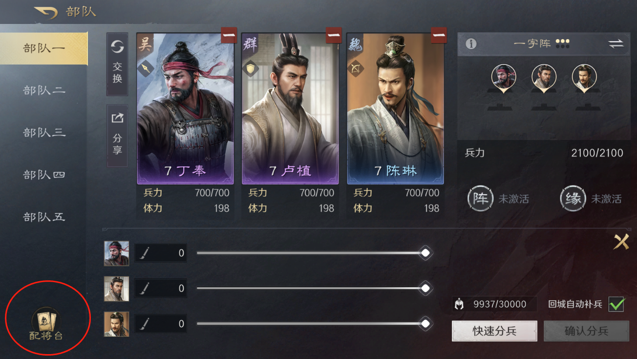637x359 pixels.
Task: Switch formation using the swap arrows icon
Action: 616,44
